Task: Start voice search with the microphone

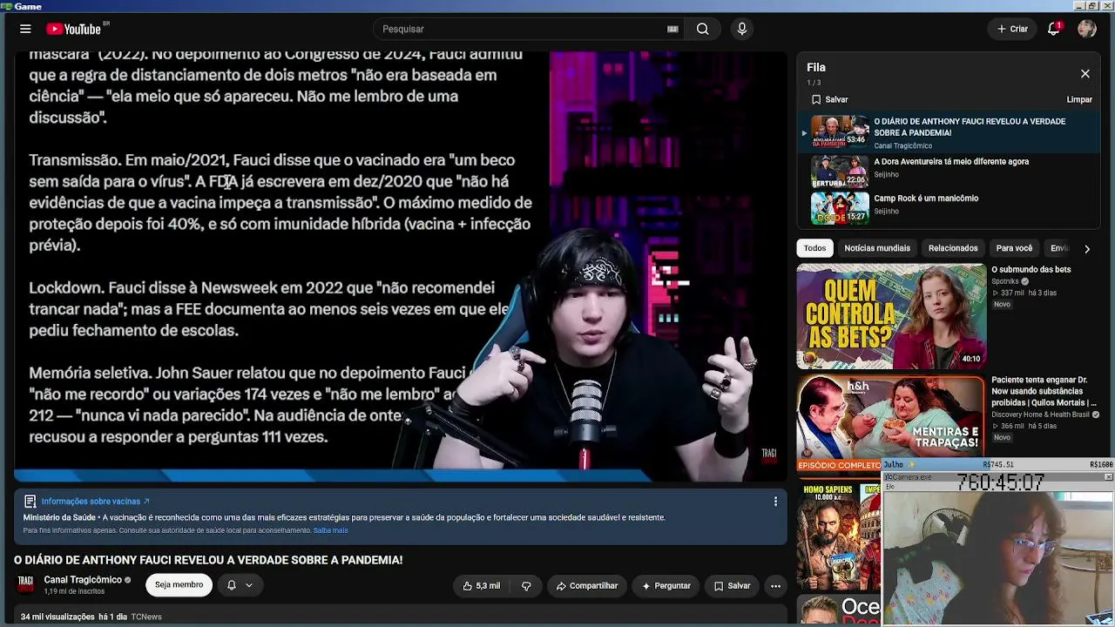Action: pos(742,29)
